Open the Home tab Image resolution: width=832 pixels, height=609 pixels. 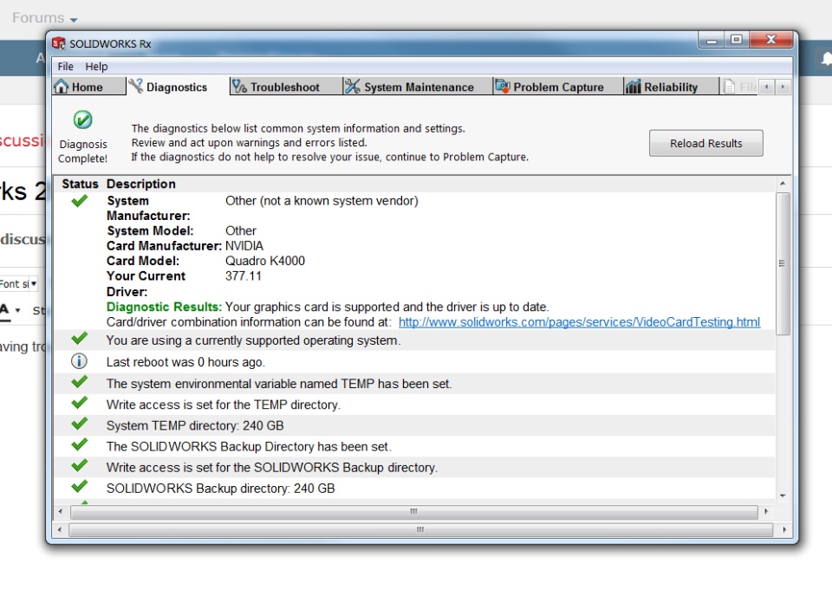(89, 87)
